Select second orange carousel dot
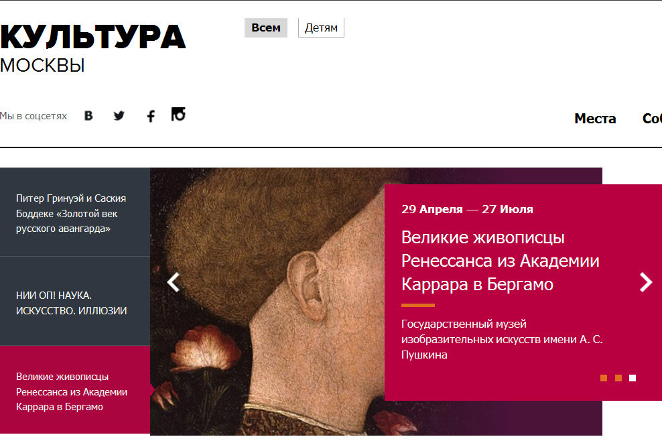 pos(618,378)
